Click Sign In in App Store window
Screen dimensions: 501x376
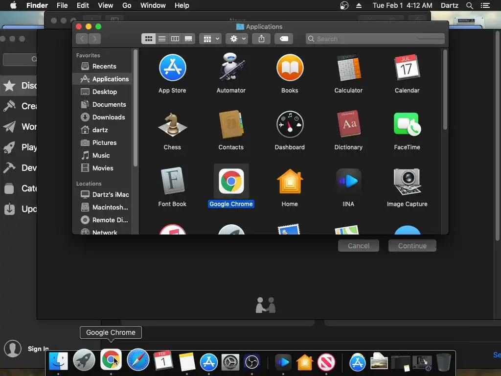pos(38,349)
